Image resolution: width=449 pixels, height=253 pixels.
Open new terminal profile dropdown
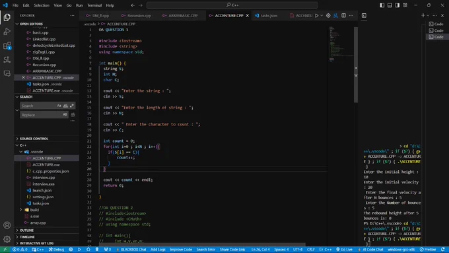click(428, 15)
